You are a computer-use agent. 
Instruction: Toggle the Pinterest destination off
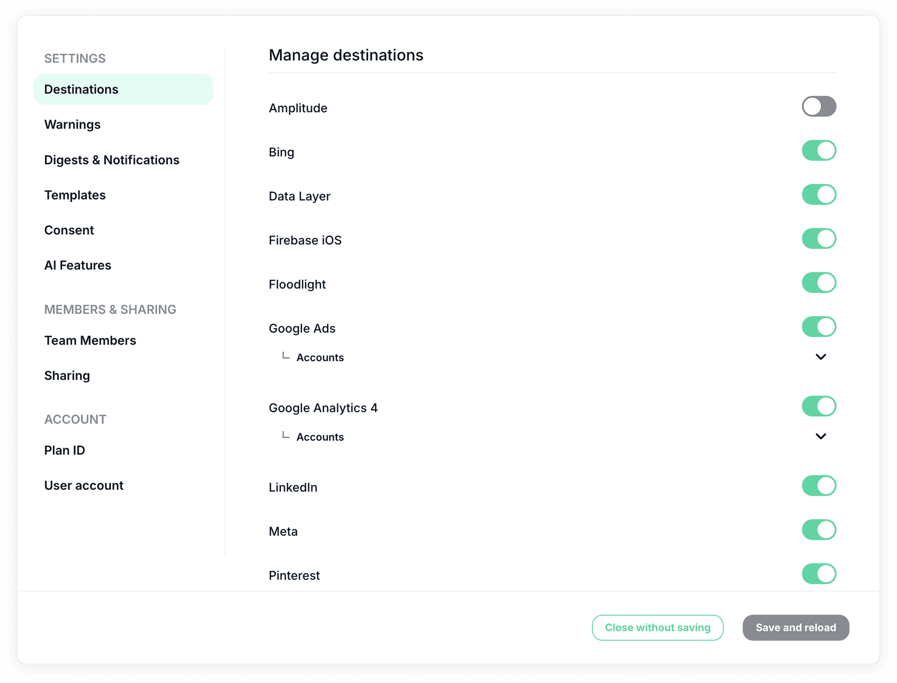click(x=819, y=574)
